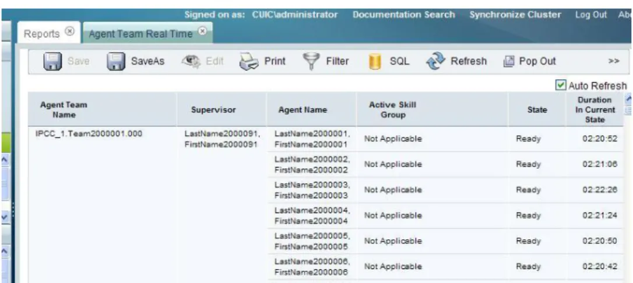This screenshot has width=633, height=283.
Task: Click the left panel upper scroll-up arrow
Action: coord(5,160)
